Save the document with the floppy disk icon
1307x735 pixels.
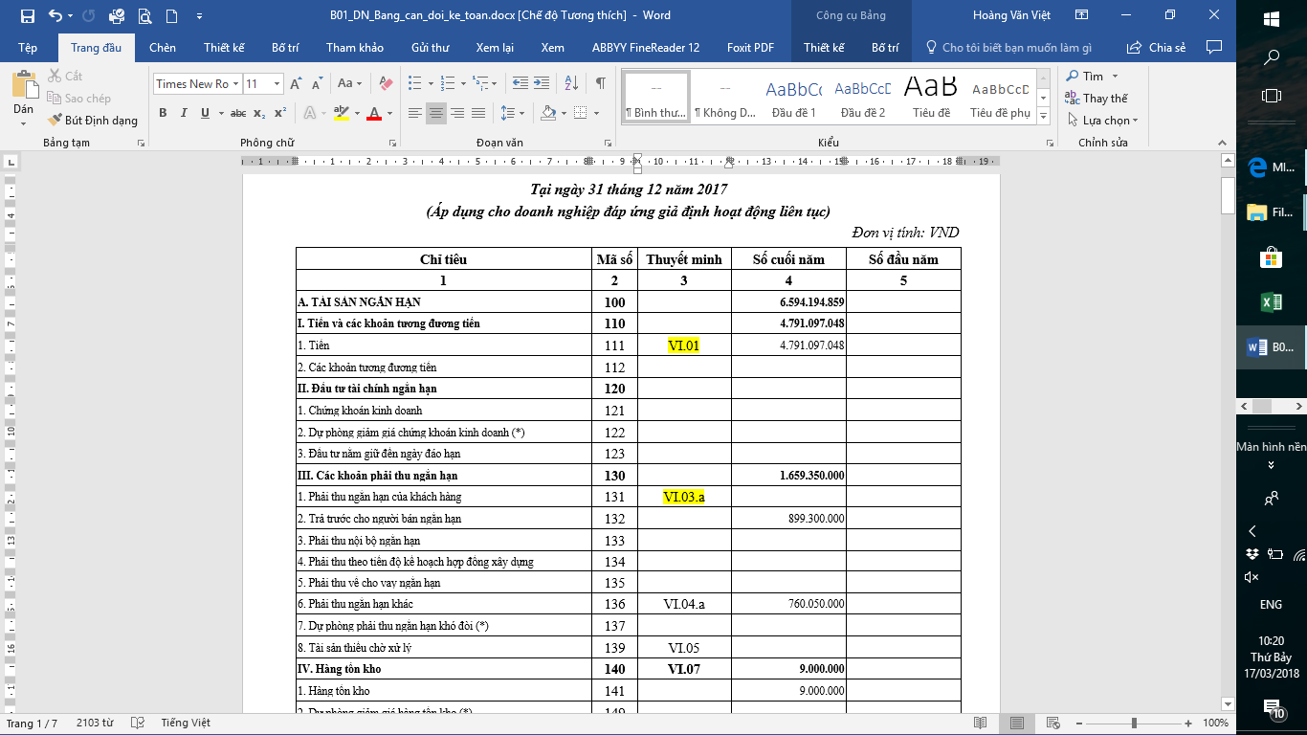click(27, 15)
